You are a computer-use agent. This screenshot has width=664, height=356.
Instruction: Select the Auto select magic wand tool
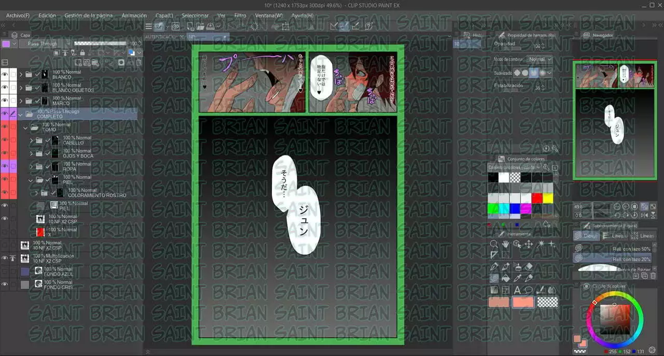click(541, 244)
